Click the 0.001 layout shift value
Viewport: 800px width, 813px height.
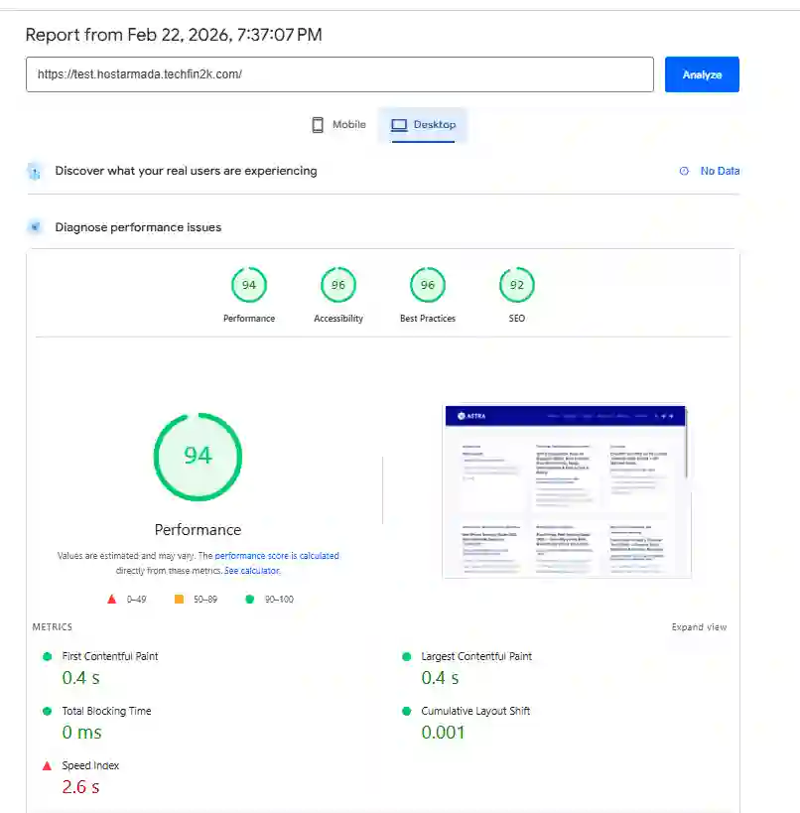pos(443,733)
